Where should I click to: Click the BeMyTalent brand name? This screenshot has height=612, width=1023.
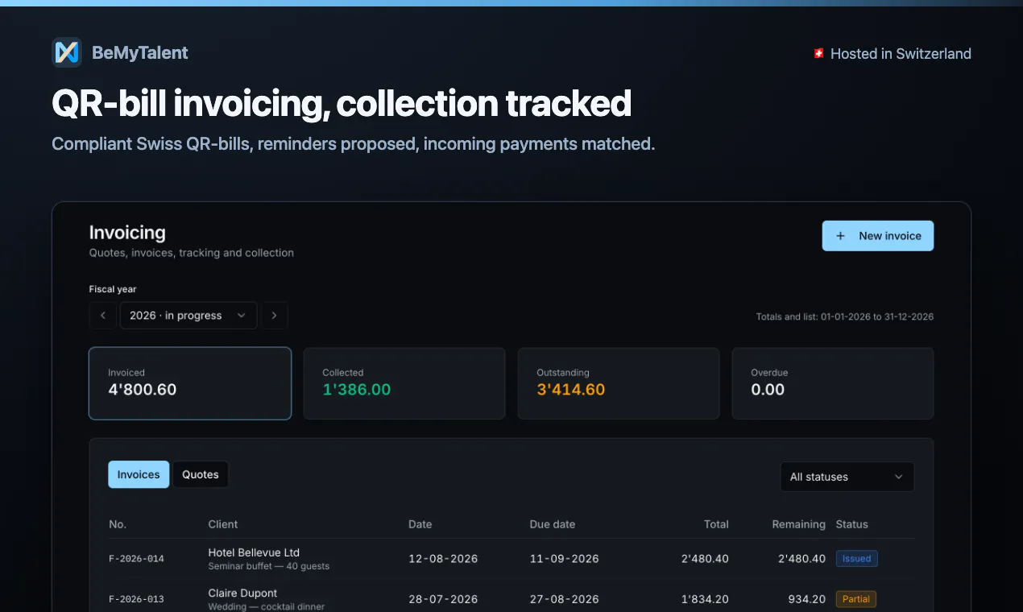140,53
